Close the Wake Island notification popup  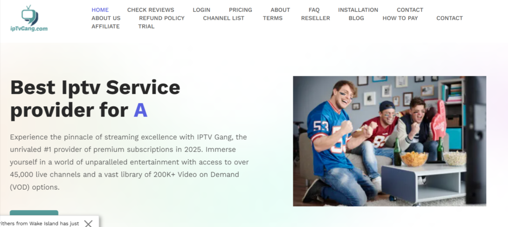(x=88, y=224)
